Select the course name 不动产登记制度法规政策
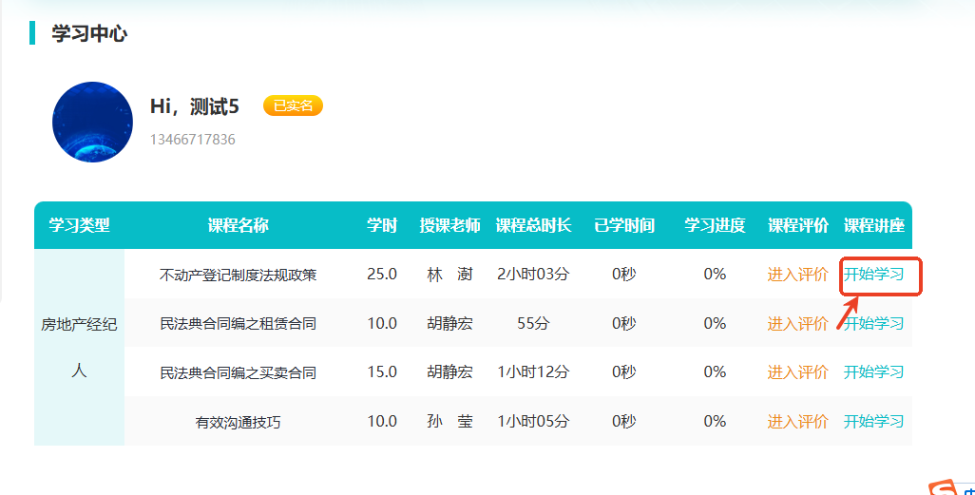Screen dimensions: 975x495 pyautogui.click(x=238, y=275)
